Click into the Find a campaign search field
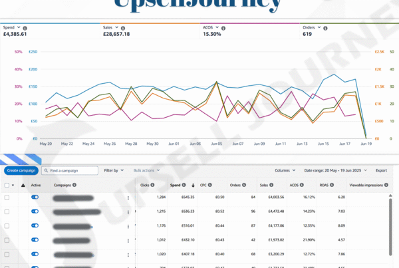The height and width of the screenshot is (268, 399). click(70, 170)
